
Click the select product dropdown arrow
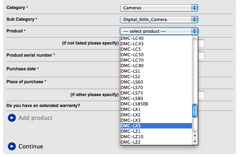(194, 31)
